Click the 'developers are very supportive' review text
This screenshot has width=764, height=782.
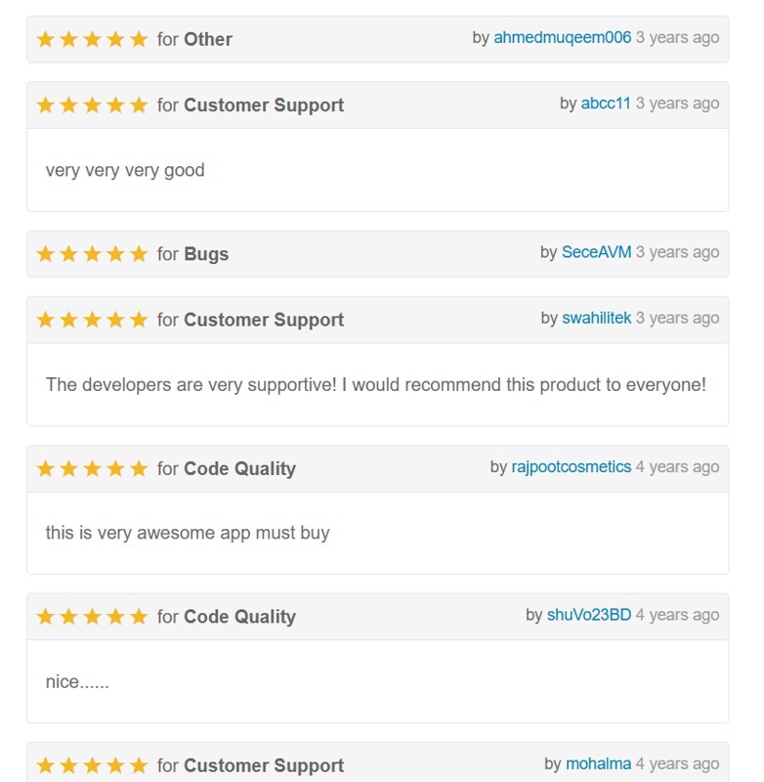click(375, 385)
